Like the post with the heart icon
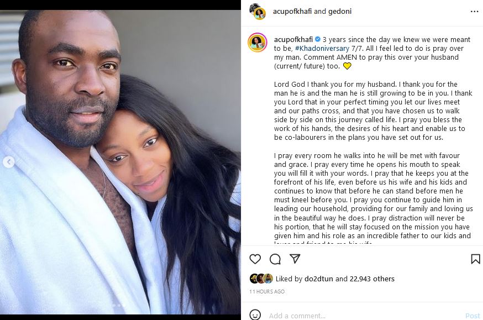This screenshot has height=320, width=483. point(255,259)
